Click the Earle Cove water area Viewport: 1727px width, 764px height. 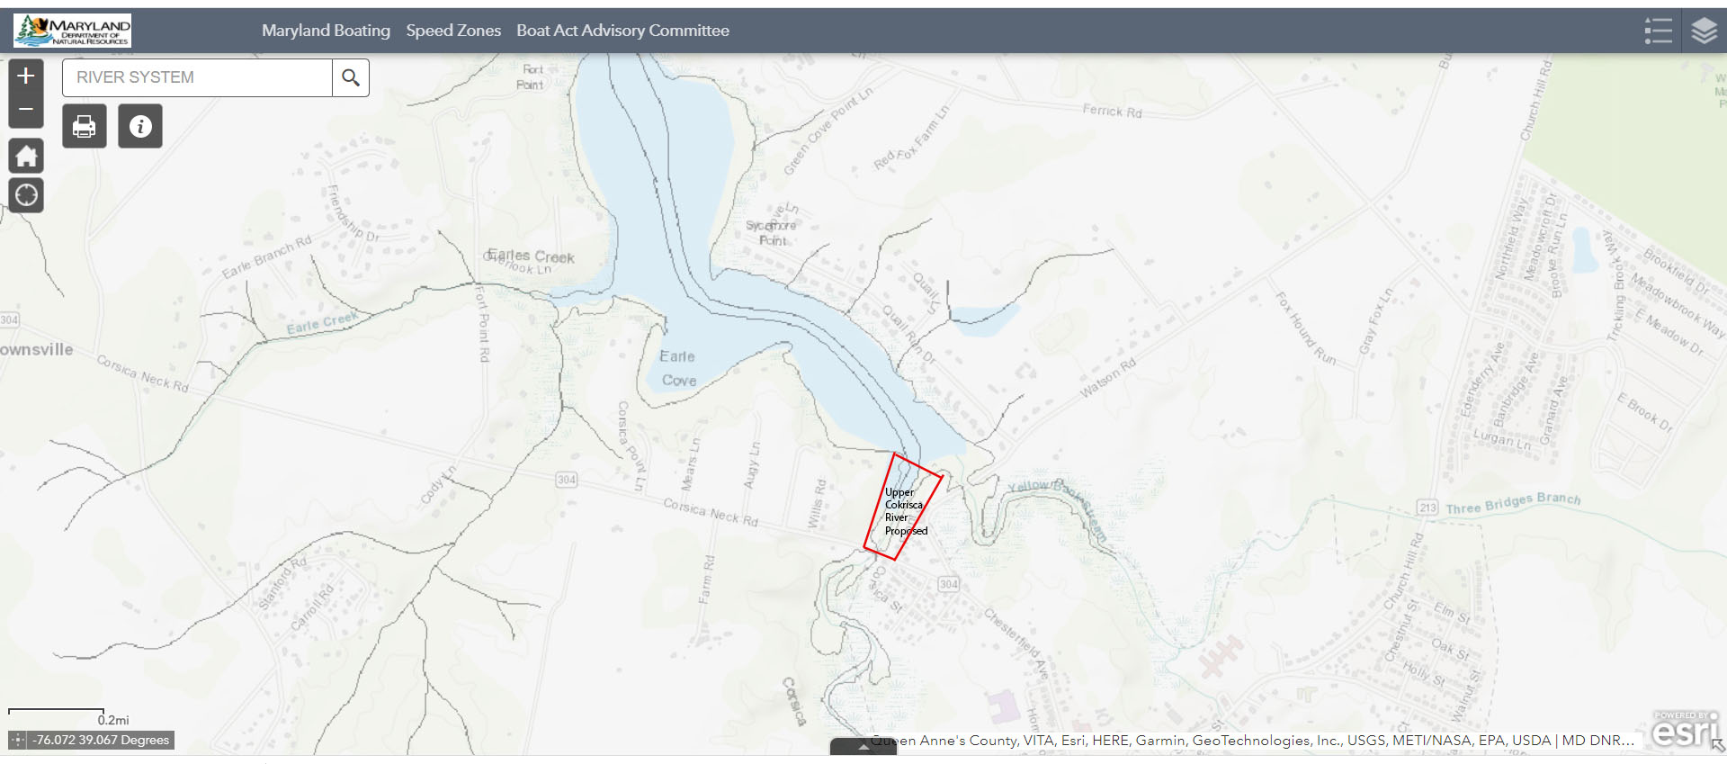point(678,369)
